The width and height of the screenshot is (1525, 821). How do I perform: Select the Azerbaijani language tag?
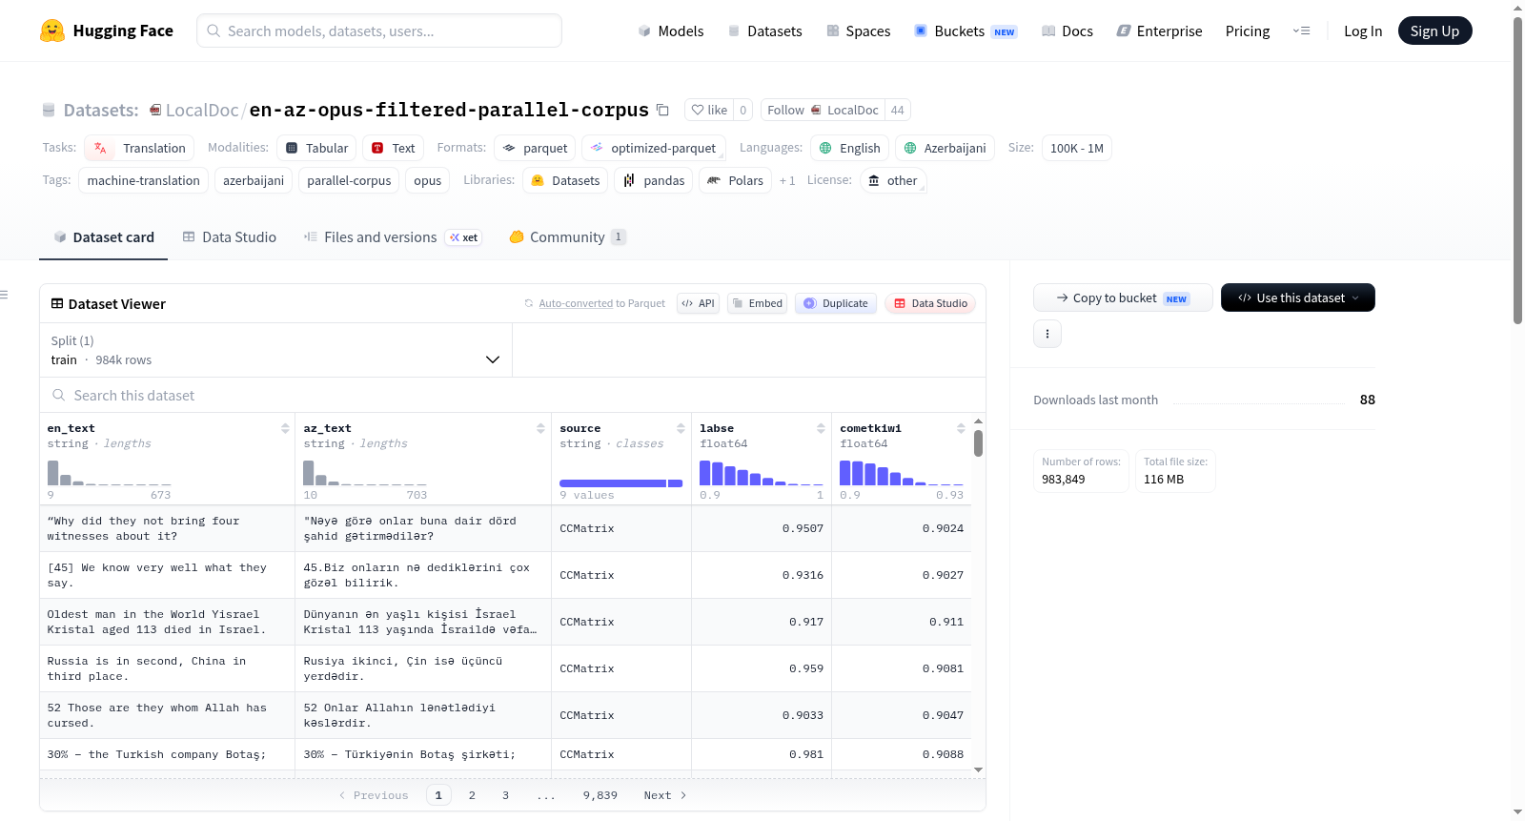tap(945, 148)
